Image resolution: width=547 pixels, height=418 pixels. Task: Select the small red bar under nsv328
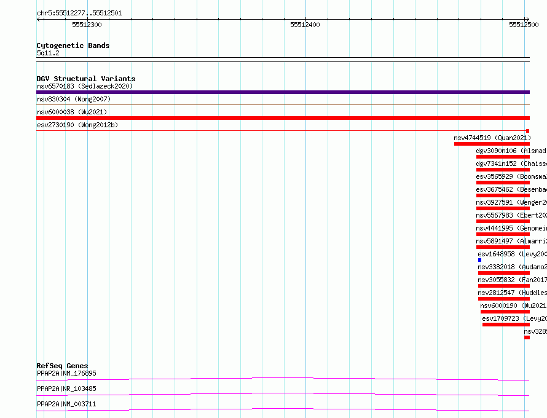pyautogui.click(x=527, y=337)
